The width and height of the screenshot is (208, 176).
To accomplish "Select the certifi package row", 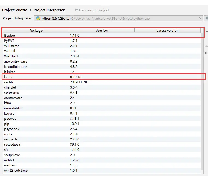I will [102, 82].
